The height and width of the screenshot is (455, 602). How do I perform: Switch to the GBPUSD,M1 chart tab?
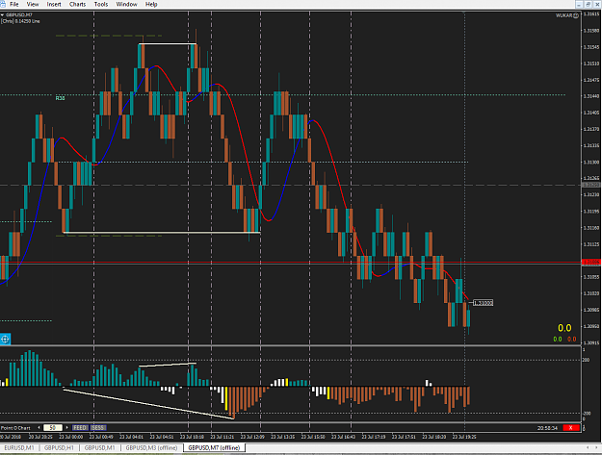[x=99, y=447]
